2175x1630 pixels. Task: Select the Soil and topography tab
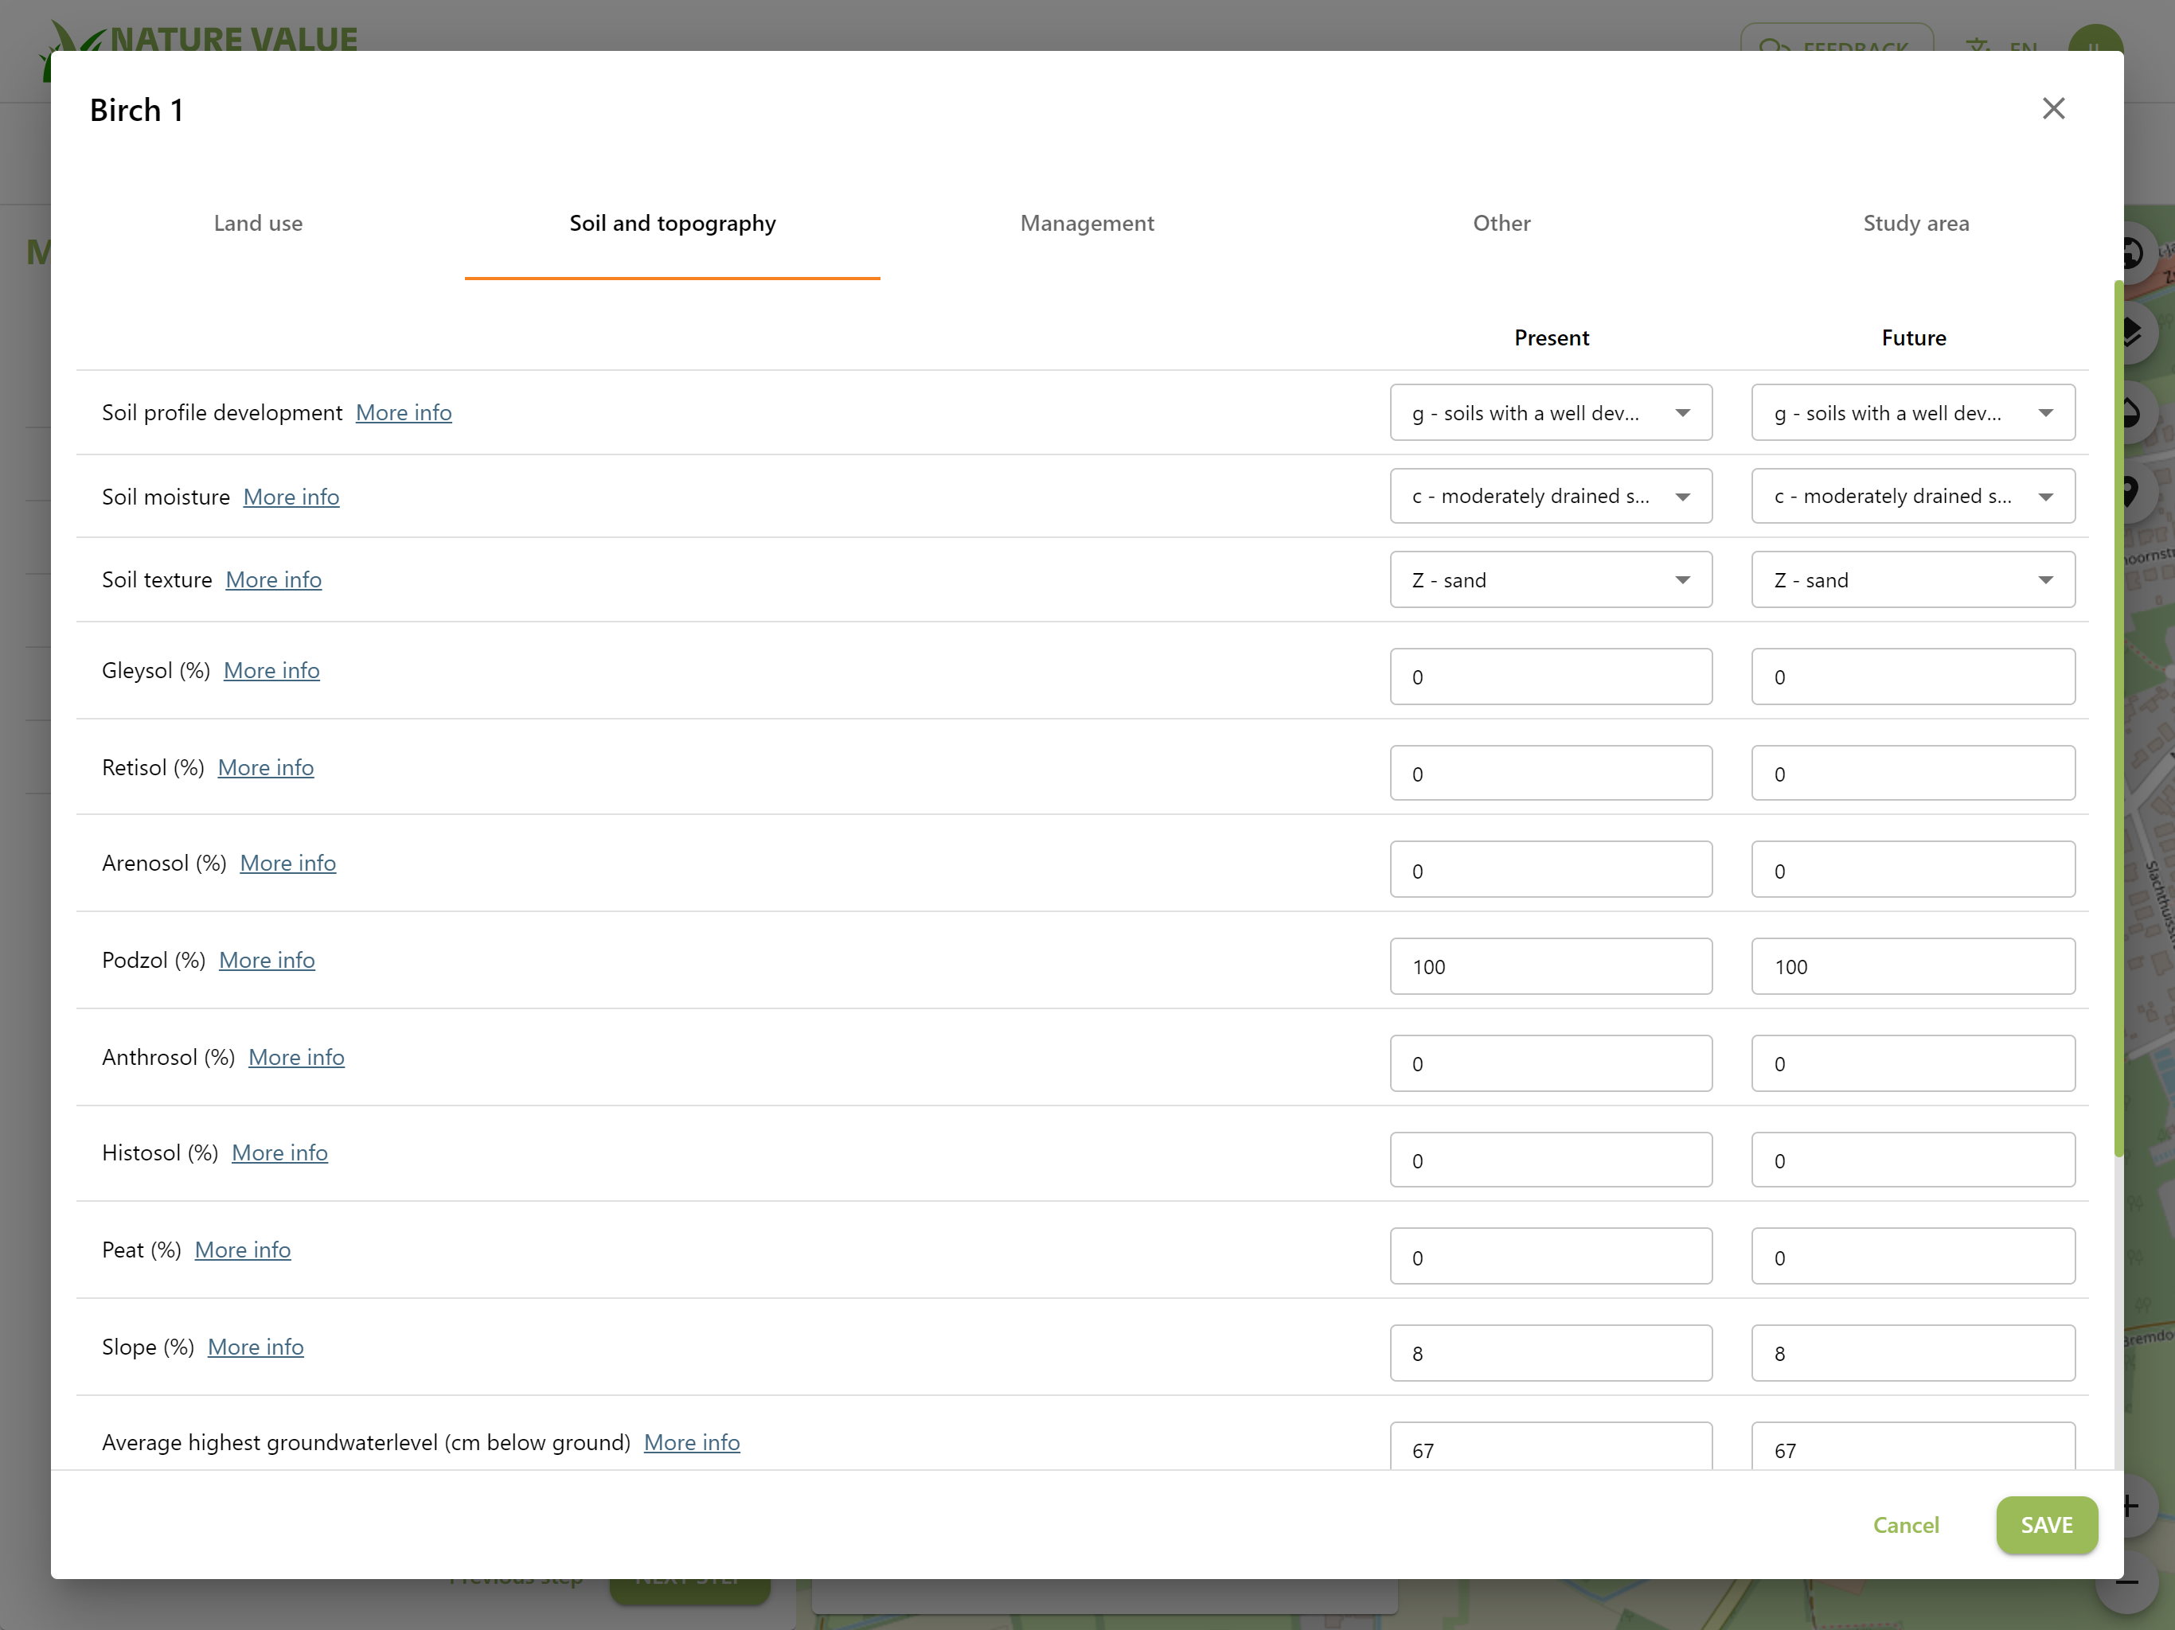(673, 223)
